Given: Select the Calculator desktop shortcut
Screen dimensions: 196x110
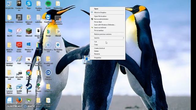Looking at the screenshot, I should click(19, 17).
